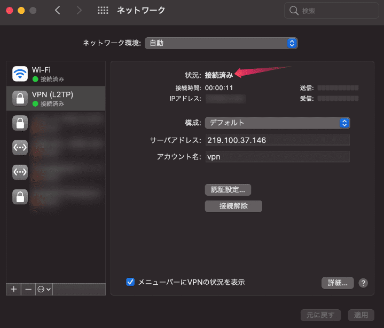The image size is (384, 328).
Task: Go back with the left chevron
Action: (58, 10)
